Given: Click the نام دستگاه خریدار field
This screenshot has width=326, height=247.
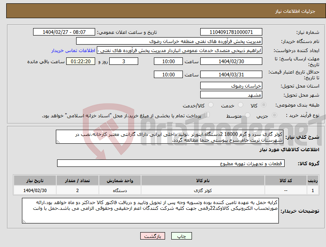Looking at the screenshot, I should coord(169,41).
